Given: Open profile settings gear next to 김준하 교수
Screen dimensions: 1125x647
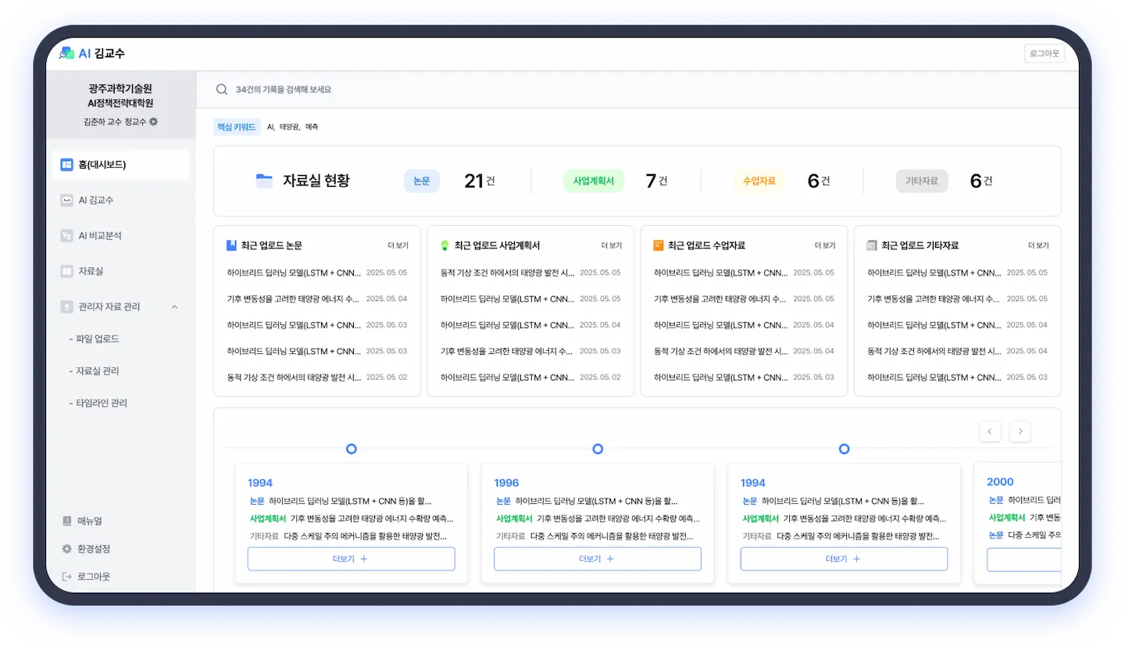Looking at the screenshot, I should (x=154, y=122).
